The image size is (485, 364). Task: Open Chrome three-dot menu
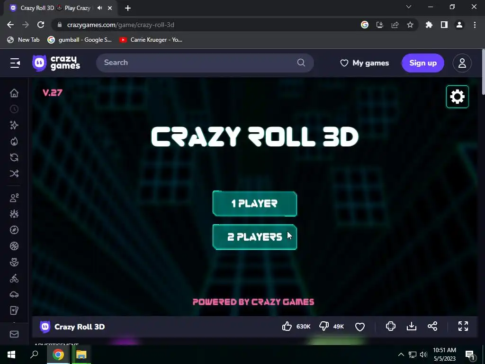click(475, 25)
